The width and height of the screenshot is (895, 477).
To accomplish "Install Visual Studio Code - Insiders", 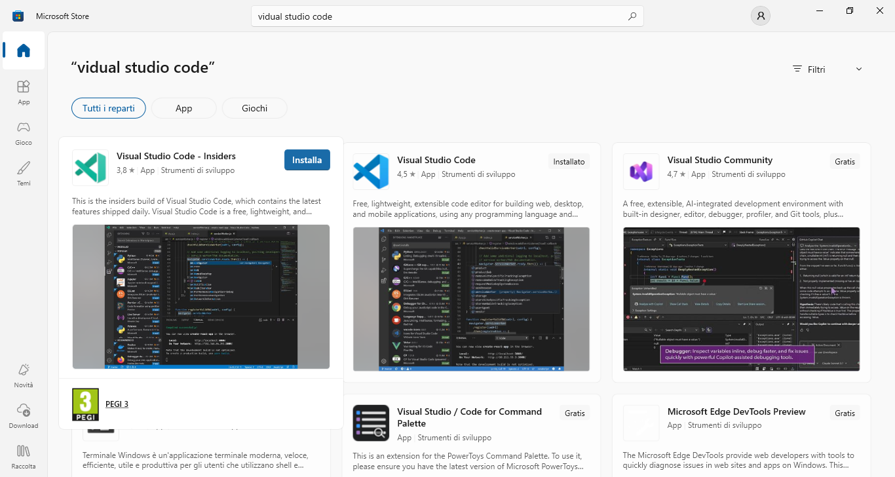I will coord(307,160).
